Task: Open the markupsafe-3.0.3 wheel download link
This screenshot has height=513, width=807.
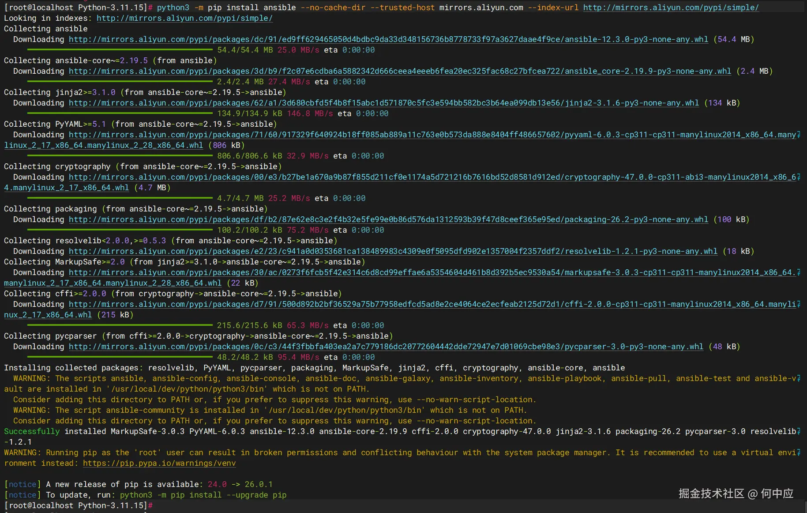Action: (x=432, y=272)
